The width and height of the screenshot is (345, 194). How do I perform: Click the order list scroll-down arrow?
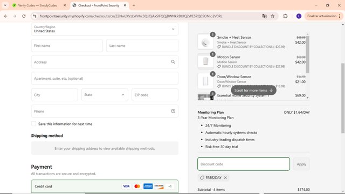pos(308,98)
